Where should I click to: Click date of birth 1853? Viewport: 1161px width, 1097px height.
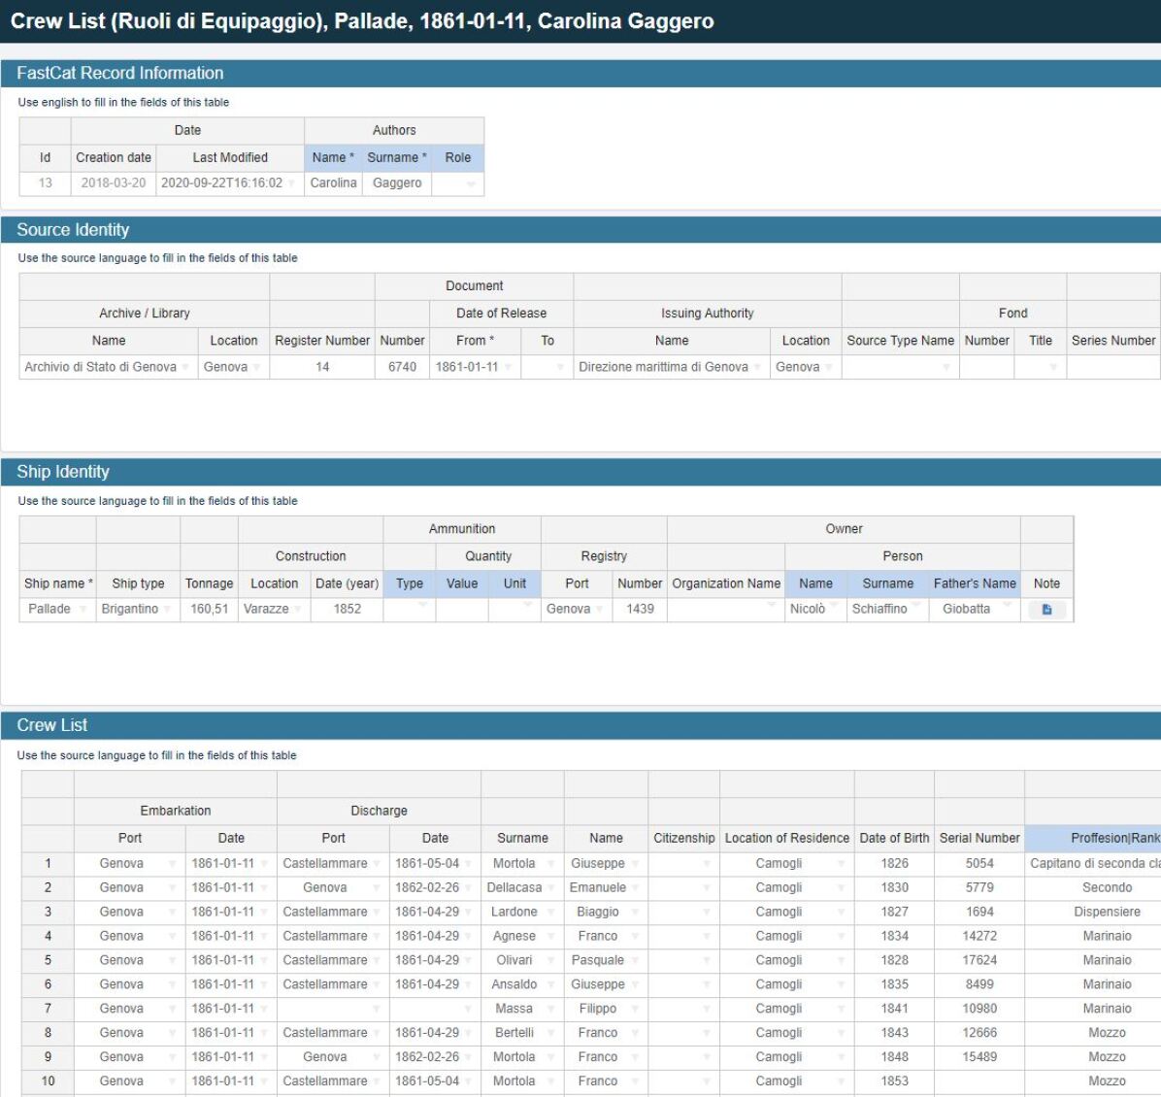coord(894,1080)
